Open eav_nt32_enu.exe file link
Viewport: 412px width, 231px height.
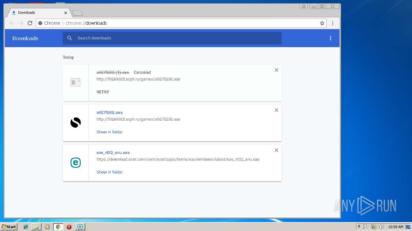113,153
